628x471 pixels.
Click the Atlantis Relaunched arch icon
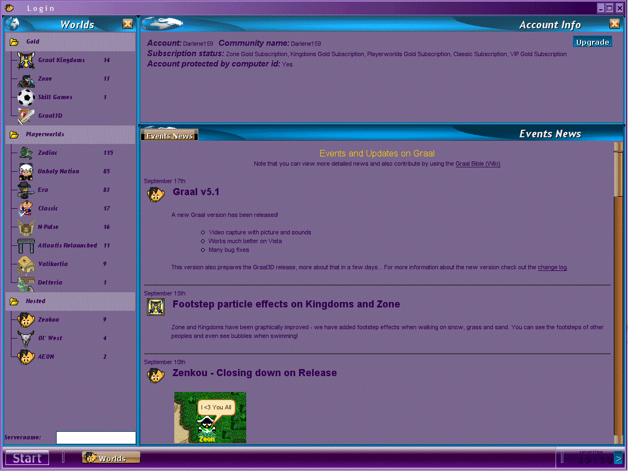26,246
